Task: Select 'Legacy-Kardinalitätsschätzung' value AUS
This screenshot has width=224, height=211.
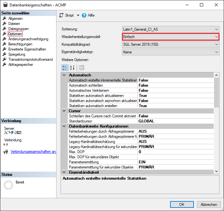Action: point(176,142)
